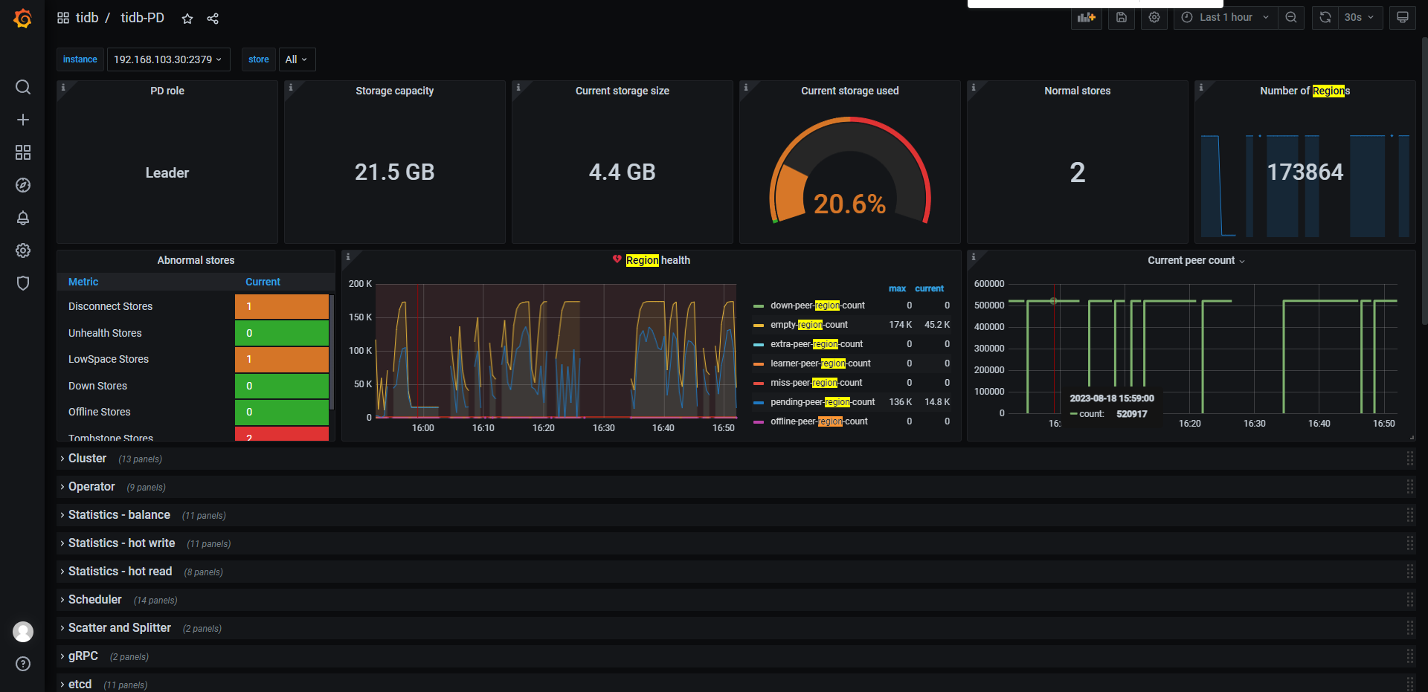1428x692 pixels.
Task: Open the Last 1 hour time picker
Action: 1226,17
